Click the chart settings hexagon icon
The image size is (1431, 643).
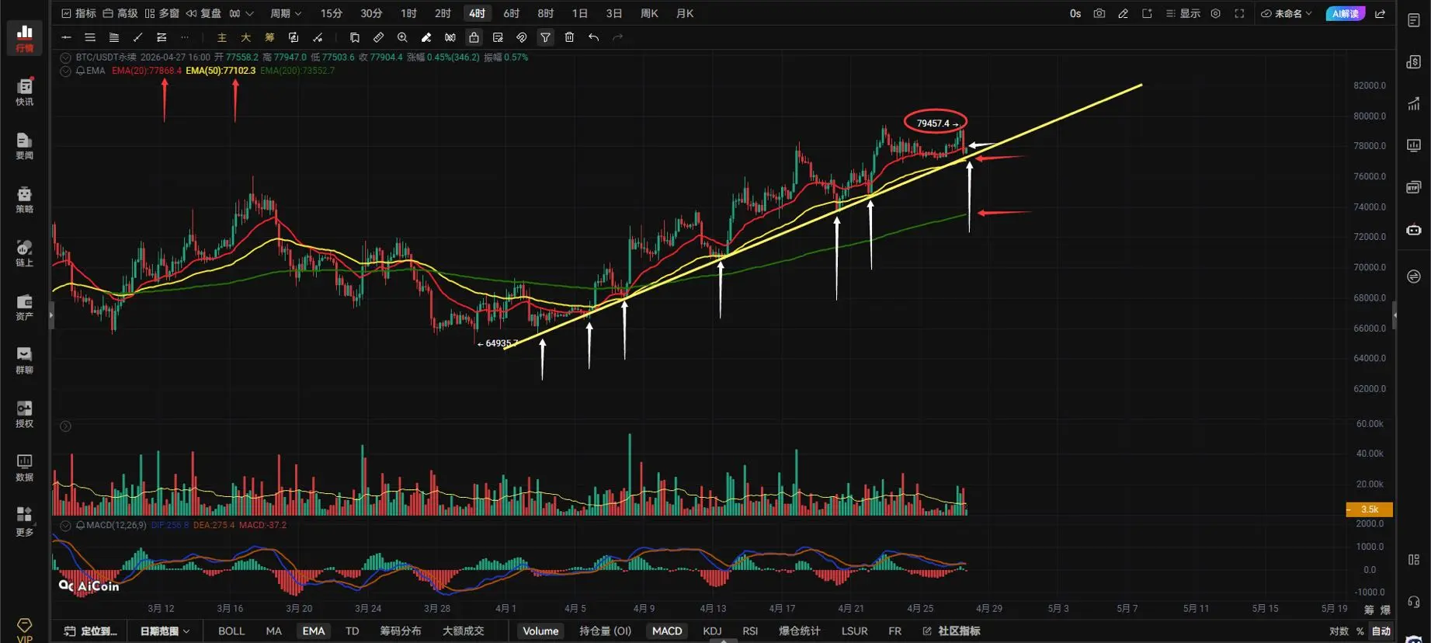1216,13
